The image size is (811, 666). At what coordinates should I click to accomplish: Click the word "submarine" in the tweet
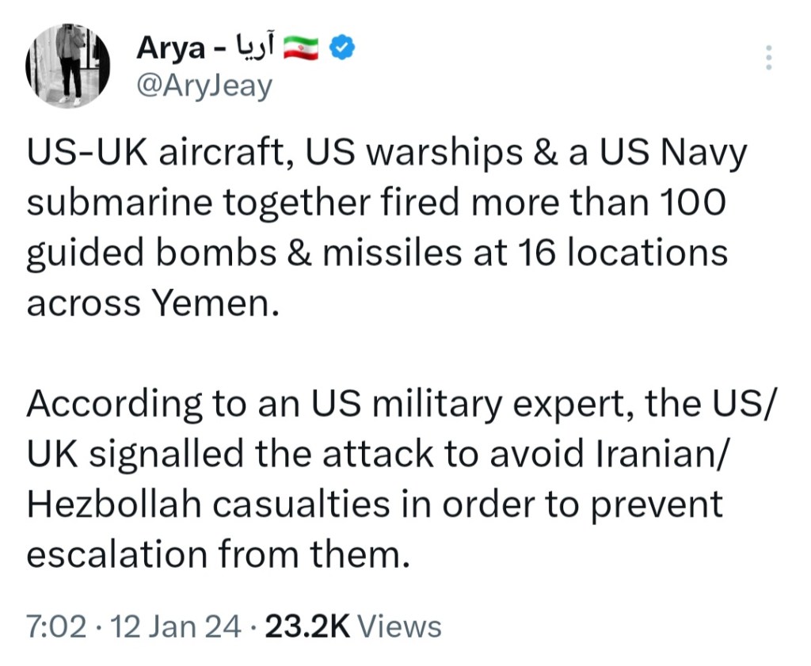[119, 204]
